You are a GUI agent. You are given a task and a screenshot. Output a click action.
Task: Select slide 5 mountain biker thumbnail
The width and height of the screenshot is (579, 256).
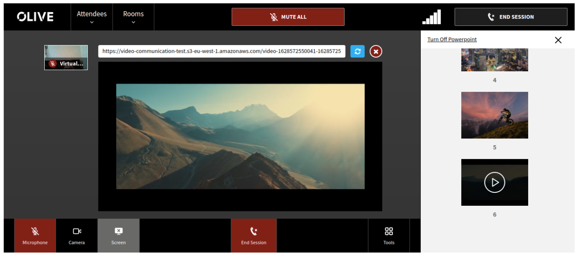(495, 115)
